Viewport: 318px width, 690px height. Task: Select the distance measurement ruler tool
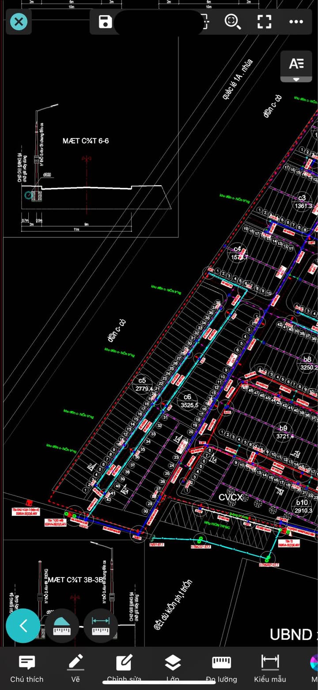coord(101,626)
